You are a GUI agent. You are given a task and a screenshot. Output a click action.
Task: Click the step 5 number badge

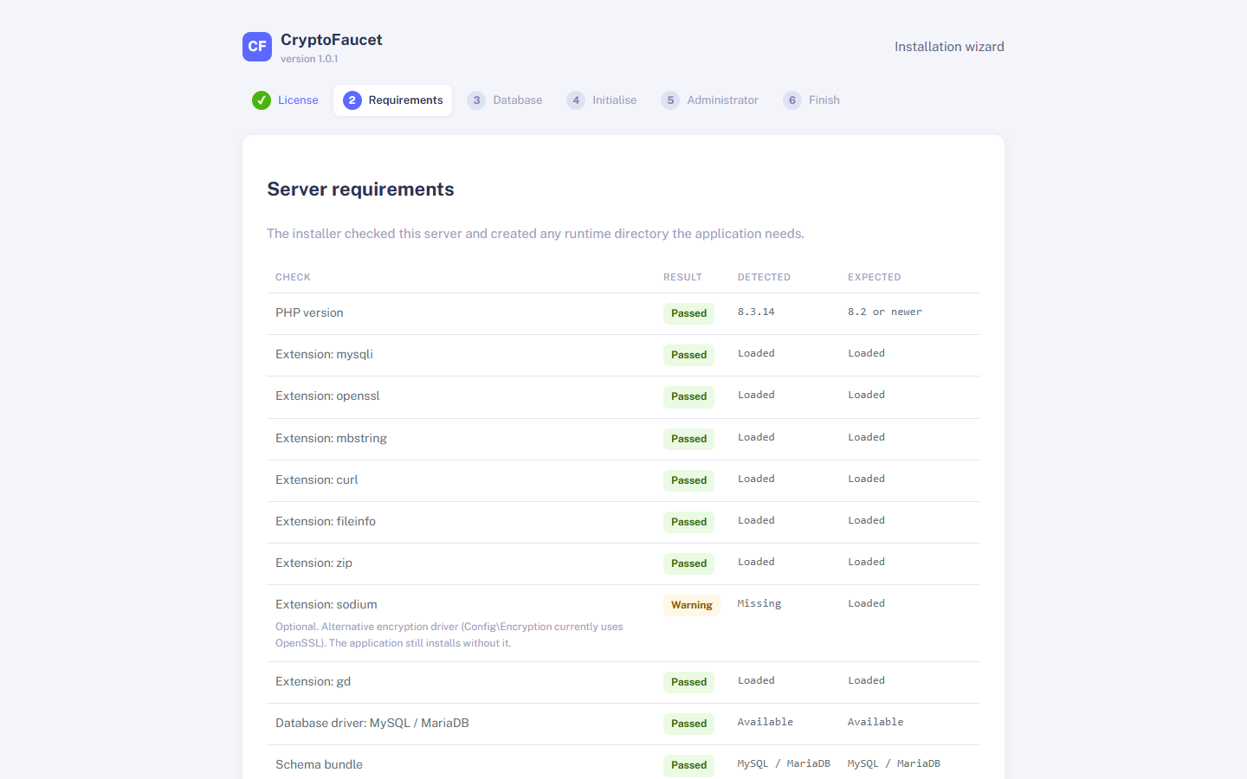pos(670,100)
